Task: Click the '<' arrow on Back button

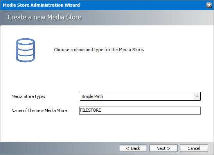Action: click(x=128, y=148)
